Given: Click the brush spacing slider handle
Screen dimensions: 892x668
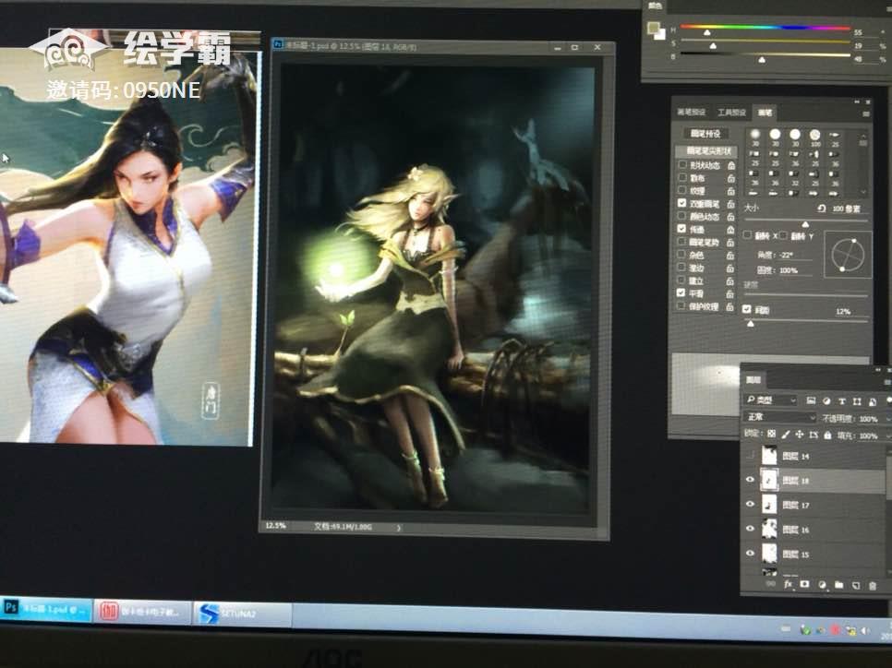Looking at the screenshot, I should pos(751,324).
